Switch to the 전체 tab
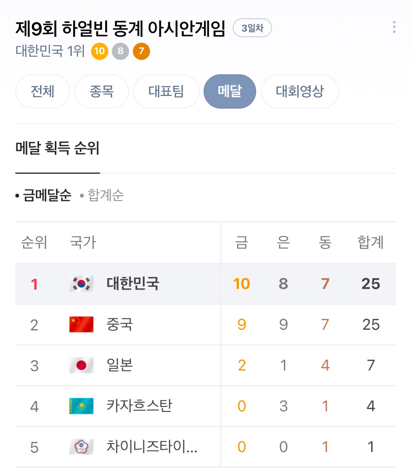 (42, 91)
